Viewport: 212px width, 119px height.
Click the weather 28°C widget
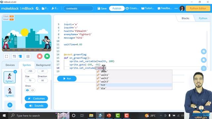pos(150,116)
